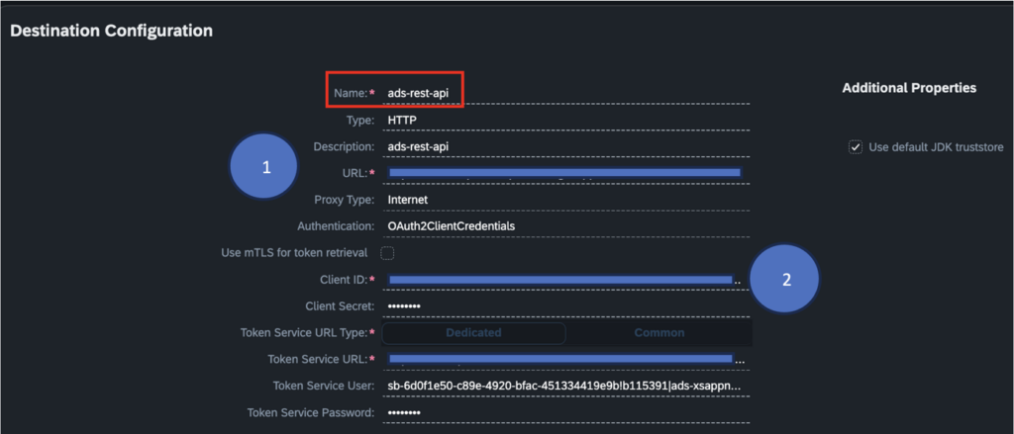Select the Token Service User field
The height and width of the screenshot is (434, 1014).
(564, 386)
